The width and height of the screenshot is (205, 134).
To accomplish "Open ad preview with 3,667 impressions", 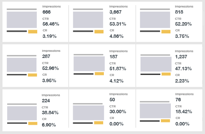I will point(88,20).
